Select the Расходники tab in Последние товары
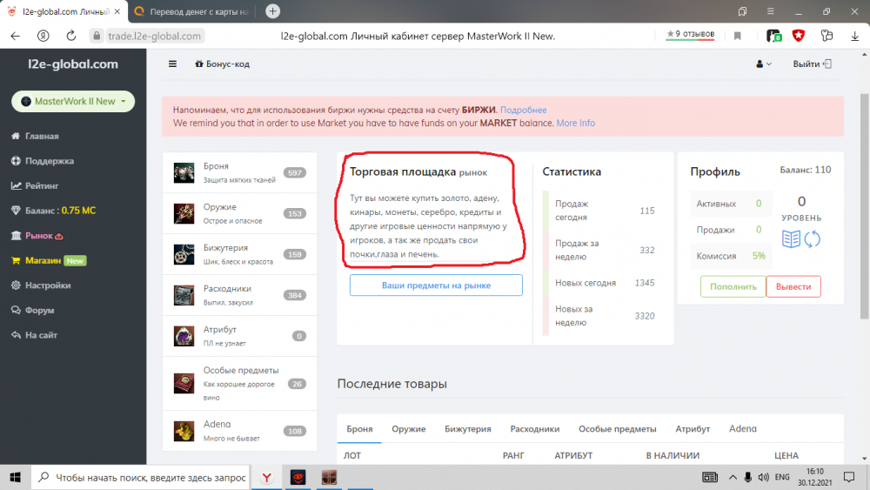This screenshot has height=490, width=870. (534, 429)
